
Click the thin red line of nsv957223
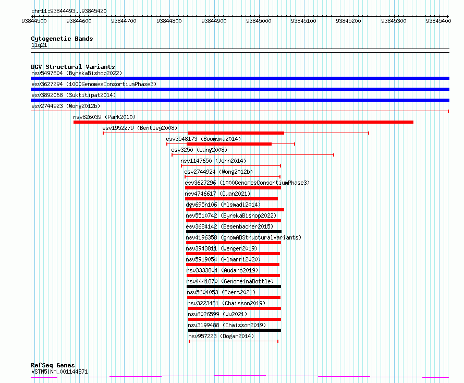point(234,341)
